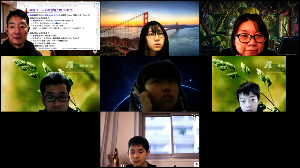Viewport: 300px width, 168px height.
Task: Open the ツール tab in Acrobat
Action: (23, 4)
